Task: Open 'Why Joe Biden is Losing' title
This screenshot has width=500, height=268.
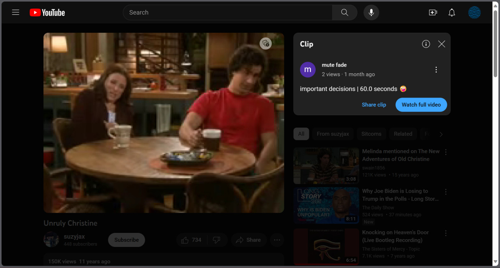Action: (400, 195)
